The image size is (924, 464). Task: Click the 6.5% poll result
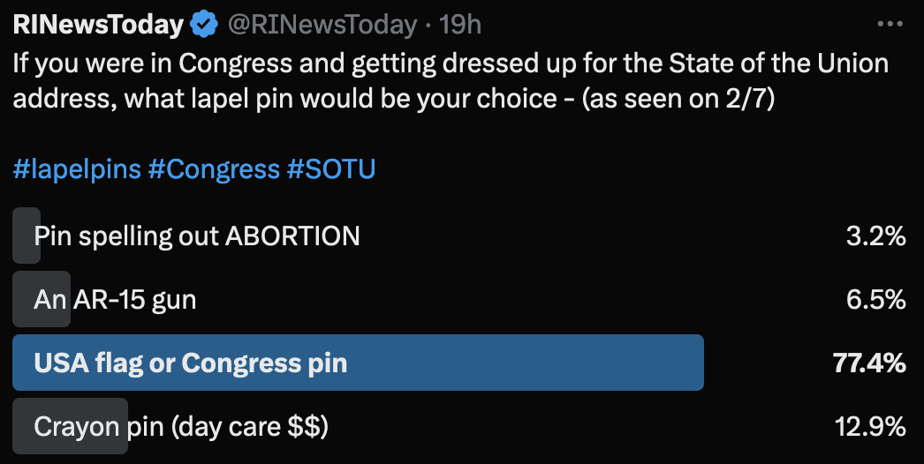(x=875, y=300)
